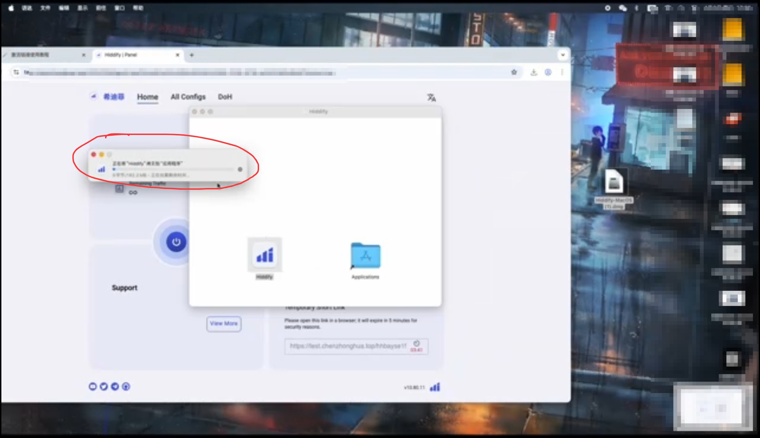760x438 pixels.
Task: Click the Remaining Traffic icon
Action: (119, 189)
